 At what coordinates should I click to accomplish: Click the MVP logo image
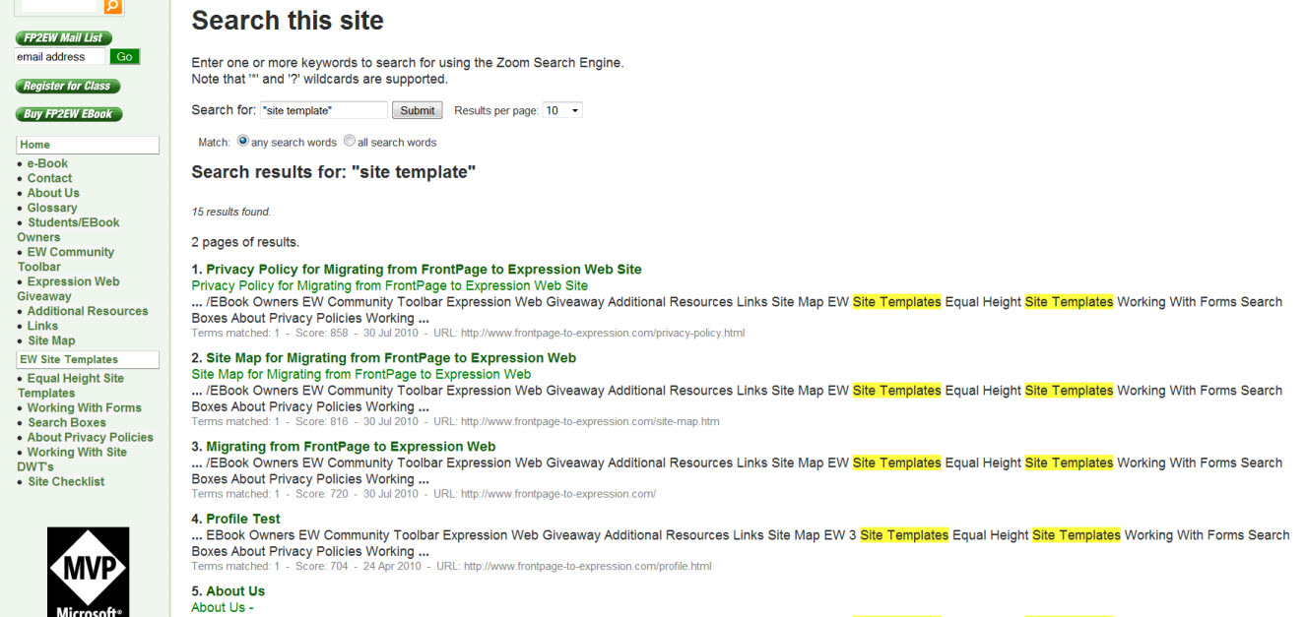point(88,572)
